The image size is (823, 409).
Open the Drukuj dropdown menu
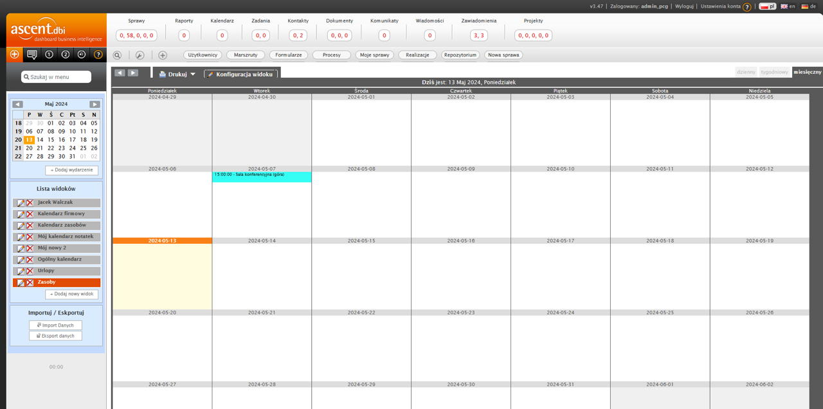pos(177,74)
